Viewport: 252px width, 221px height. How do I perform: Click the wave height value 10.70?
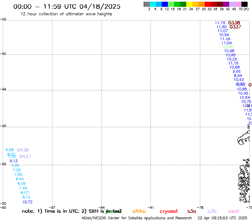pos(246,102)
